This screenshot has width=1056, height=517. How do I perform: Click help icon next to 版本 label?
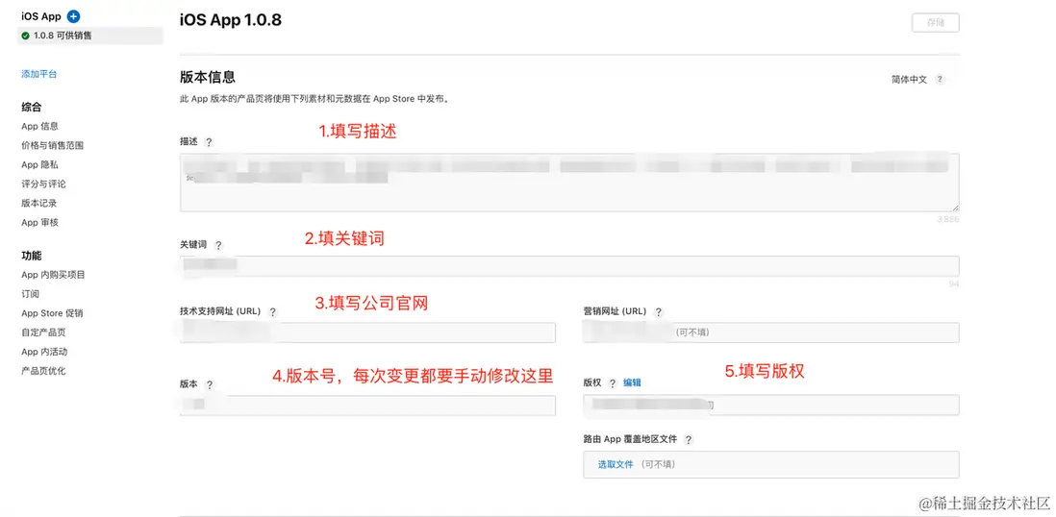pos(209,385)
